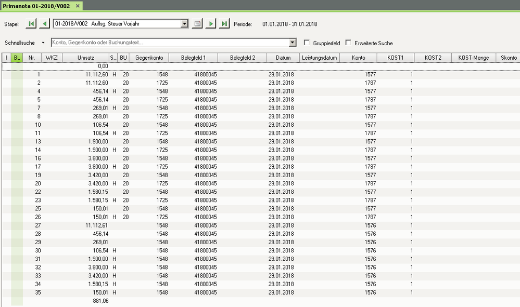The height and width of the screenshot is (307, 520).
Task: Expand the Stapel selection dropdown
Action: [x=184, y=24]
